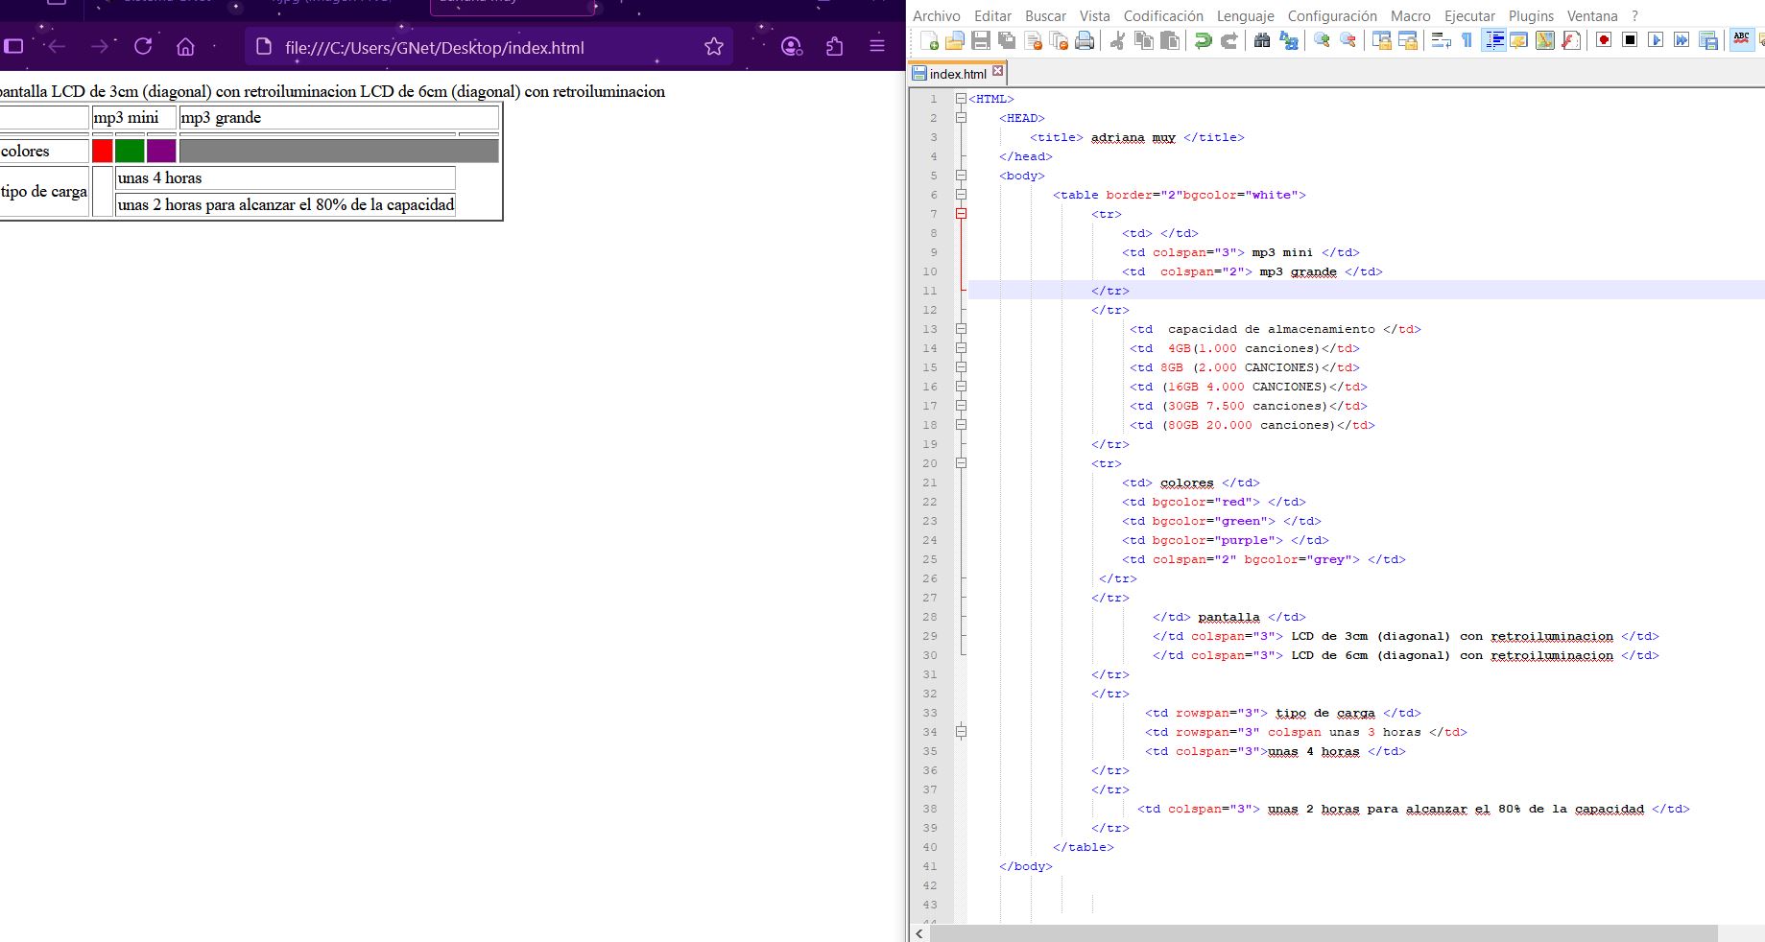Bookmark page with the star button
Viewport: 1765px width, 942px height.
(713, 47)
